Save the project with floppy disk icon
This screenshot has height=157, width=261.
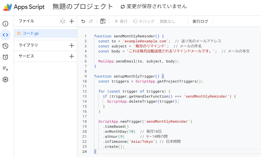103,21
